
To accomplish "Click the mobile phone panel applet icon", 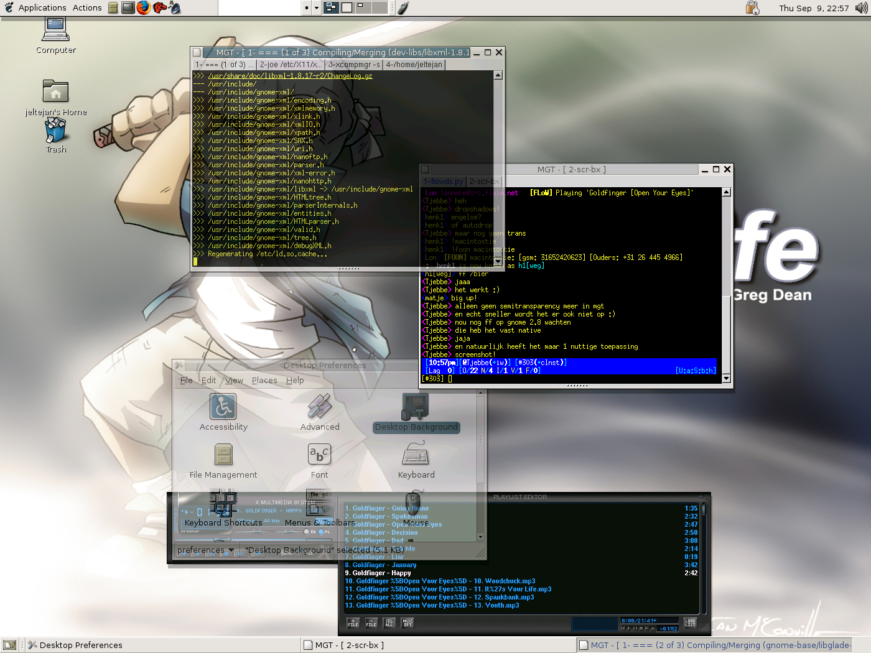I will tap(403, 7).
